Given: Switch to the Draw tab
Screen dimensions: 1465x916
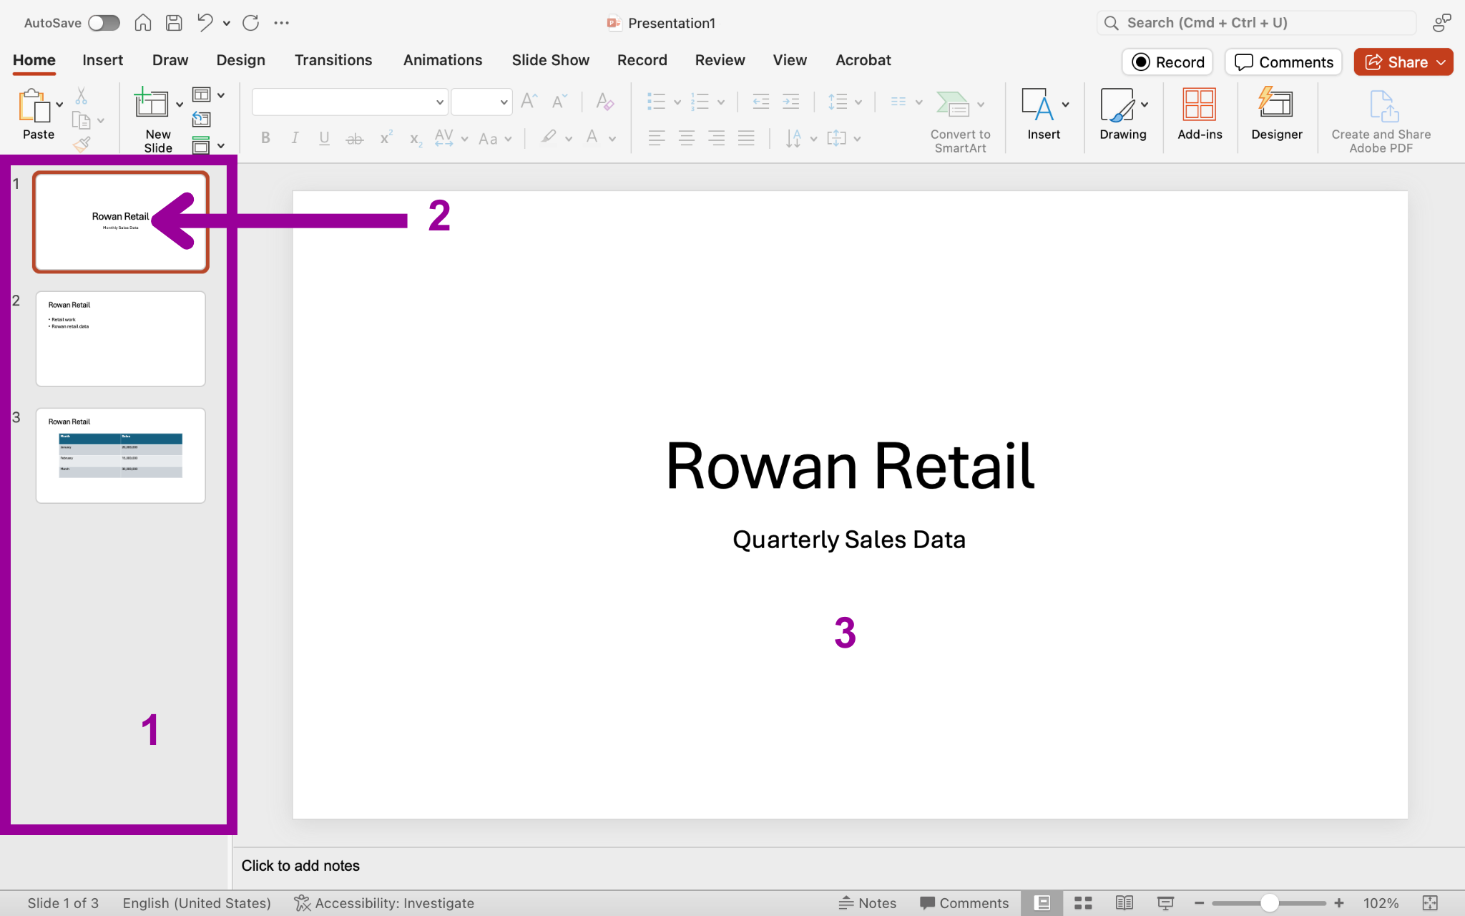Looking at the screenshot, I should point(170,60).
